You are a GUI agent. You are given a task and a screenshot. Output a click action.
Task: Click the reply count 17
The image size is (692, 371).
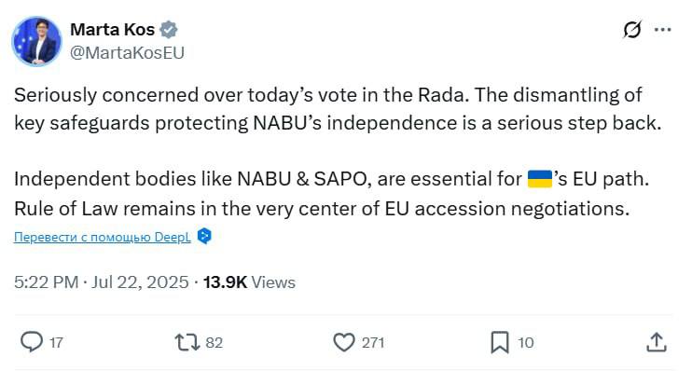point(56,342)
